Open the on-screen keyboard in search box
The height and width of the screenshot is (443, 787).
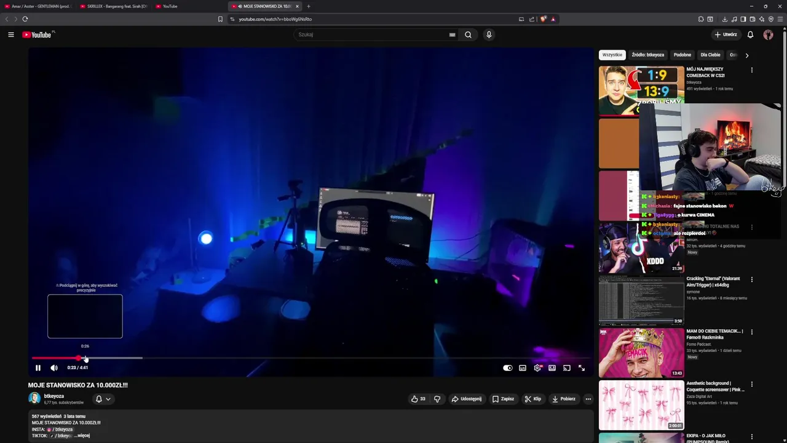click(452, 34)
